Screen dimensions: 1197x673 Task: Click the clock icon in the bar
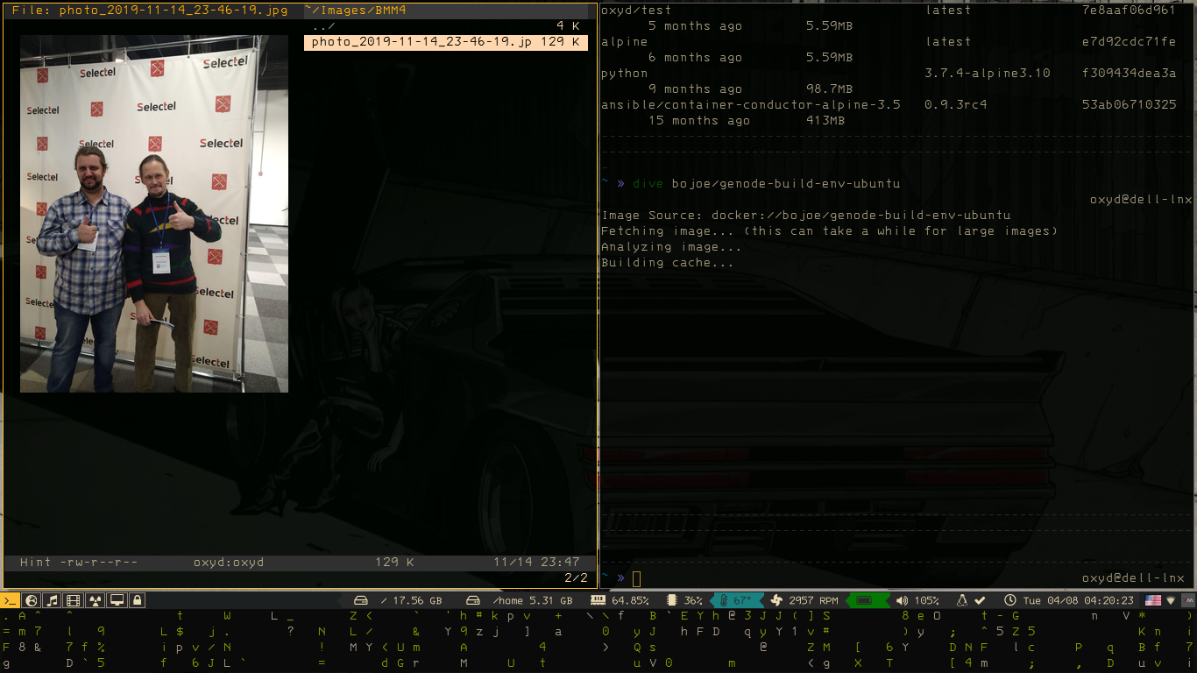1009,600
